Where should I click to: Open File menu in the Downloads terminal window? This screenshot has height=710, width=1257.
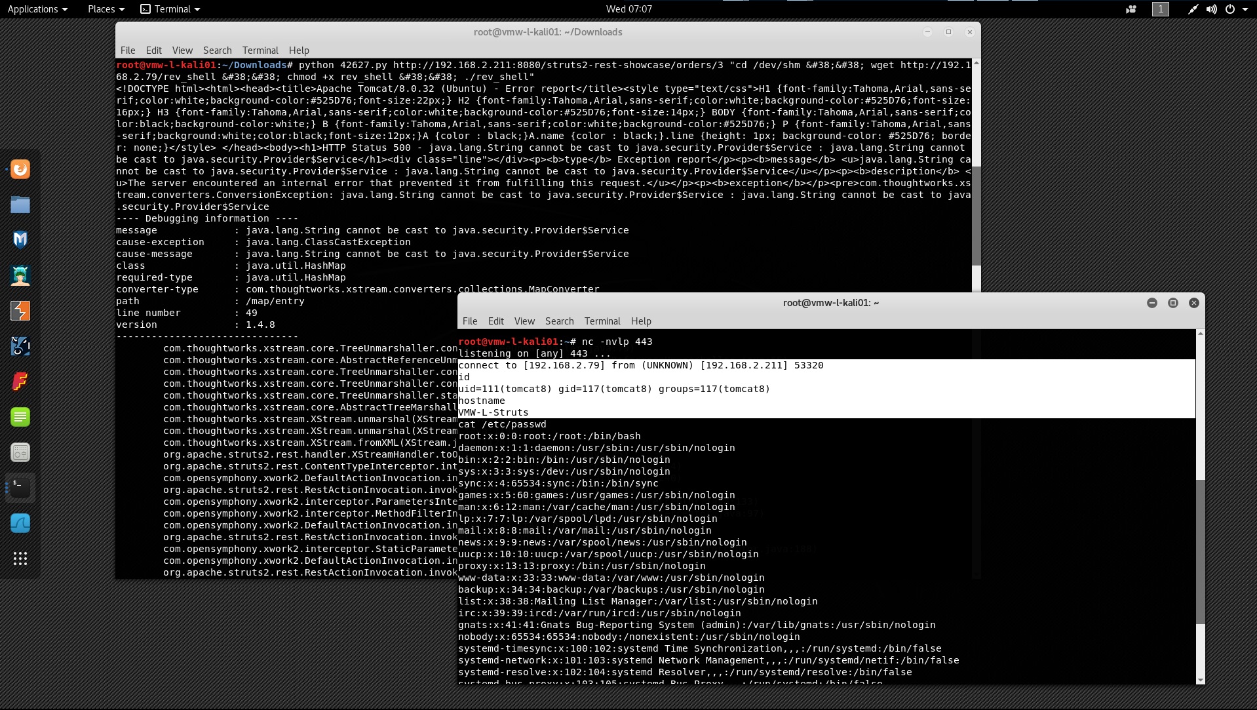pyautogui.click(x=128, y=50)
